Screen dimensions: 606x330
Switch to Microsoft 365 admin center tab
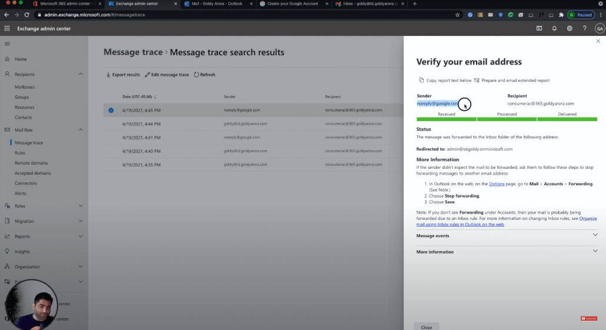(66, 4)
